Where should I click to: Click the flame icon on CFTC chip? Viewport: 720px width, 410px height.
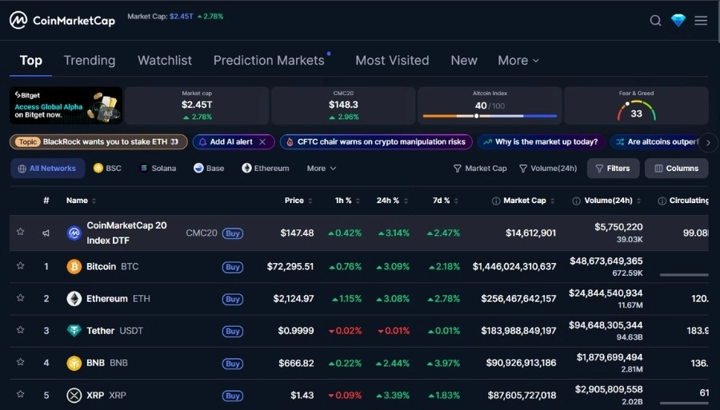click(290, 142)
